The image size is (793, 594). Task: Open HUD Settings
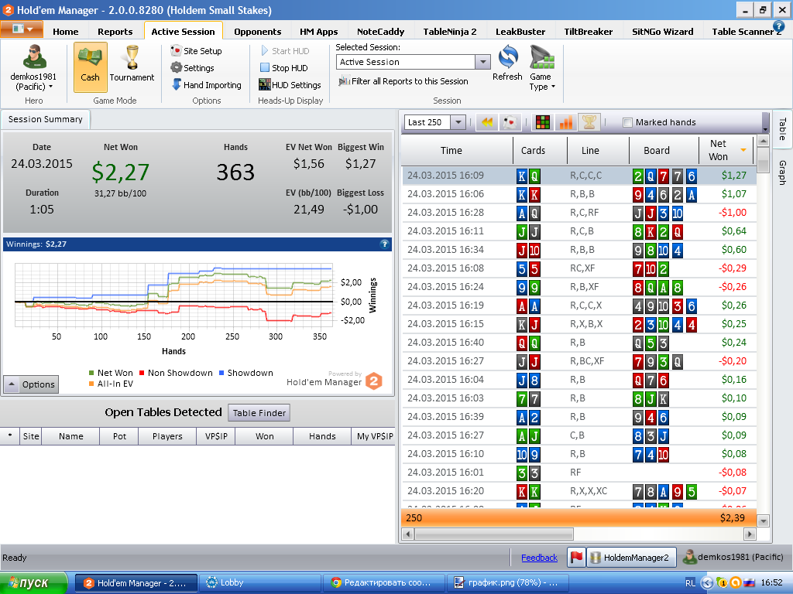pyautogui.click(x=290, y=85)
